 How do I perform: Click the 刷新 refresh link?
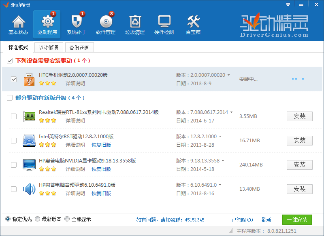[x=266, y=220]
